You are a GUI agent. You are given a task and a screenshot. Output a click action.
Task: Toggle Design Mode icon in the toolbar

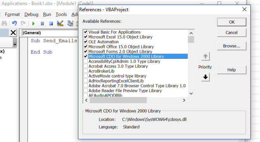tap(60, 23)
